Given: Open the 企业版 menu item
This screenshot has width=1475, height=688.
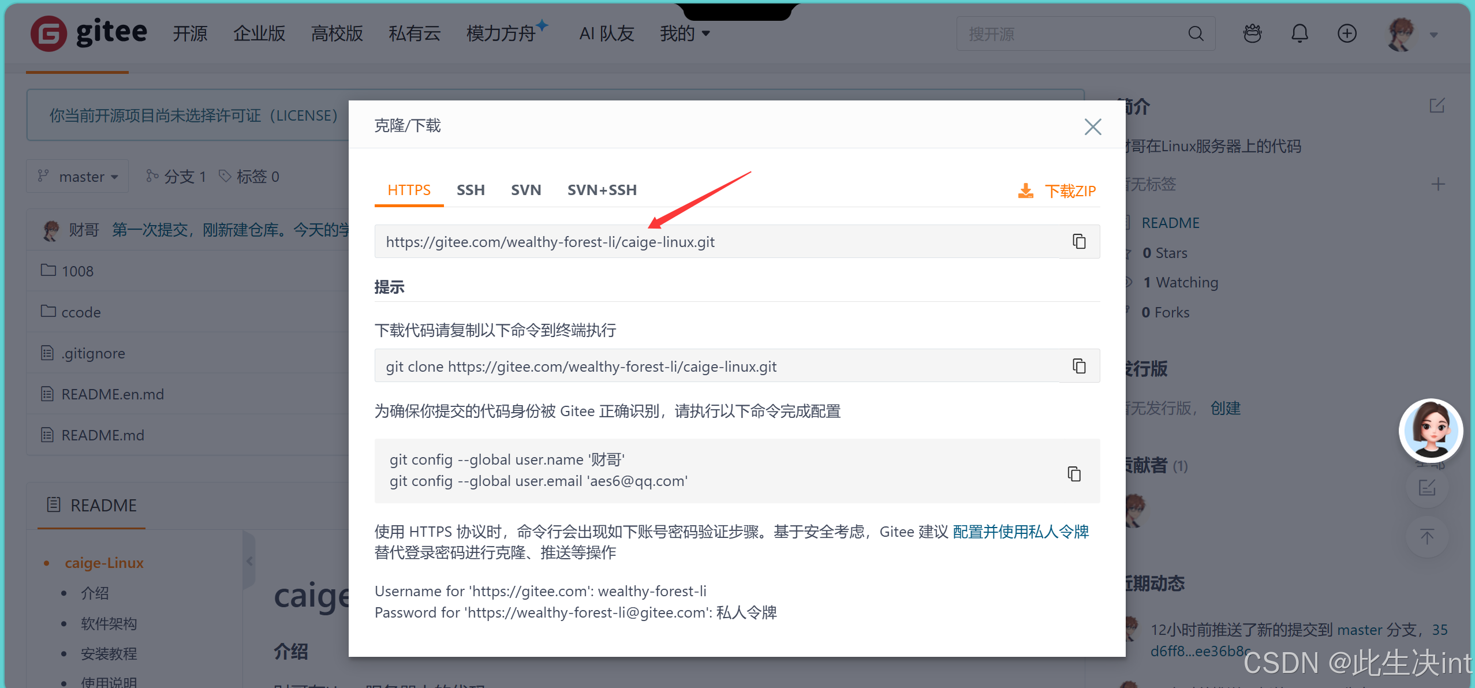Looking at the screenshot, I should click(x=259, y=33).
